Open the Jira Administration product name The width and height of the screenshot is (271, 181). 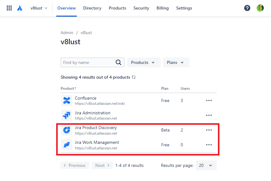click(x=93, y=113)
